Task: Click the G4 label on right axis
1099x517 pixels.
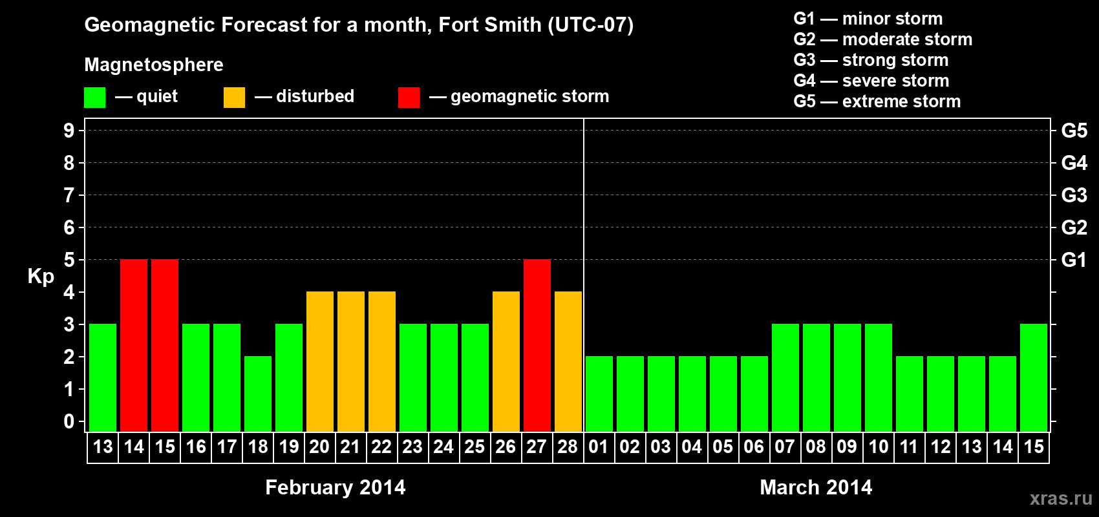Action: tap(1074, 163)
